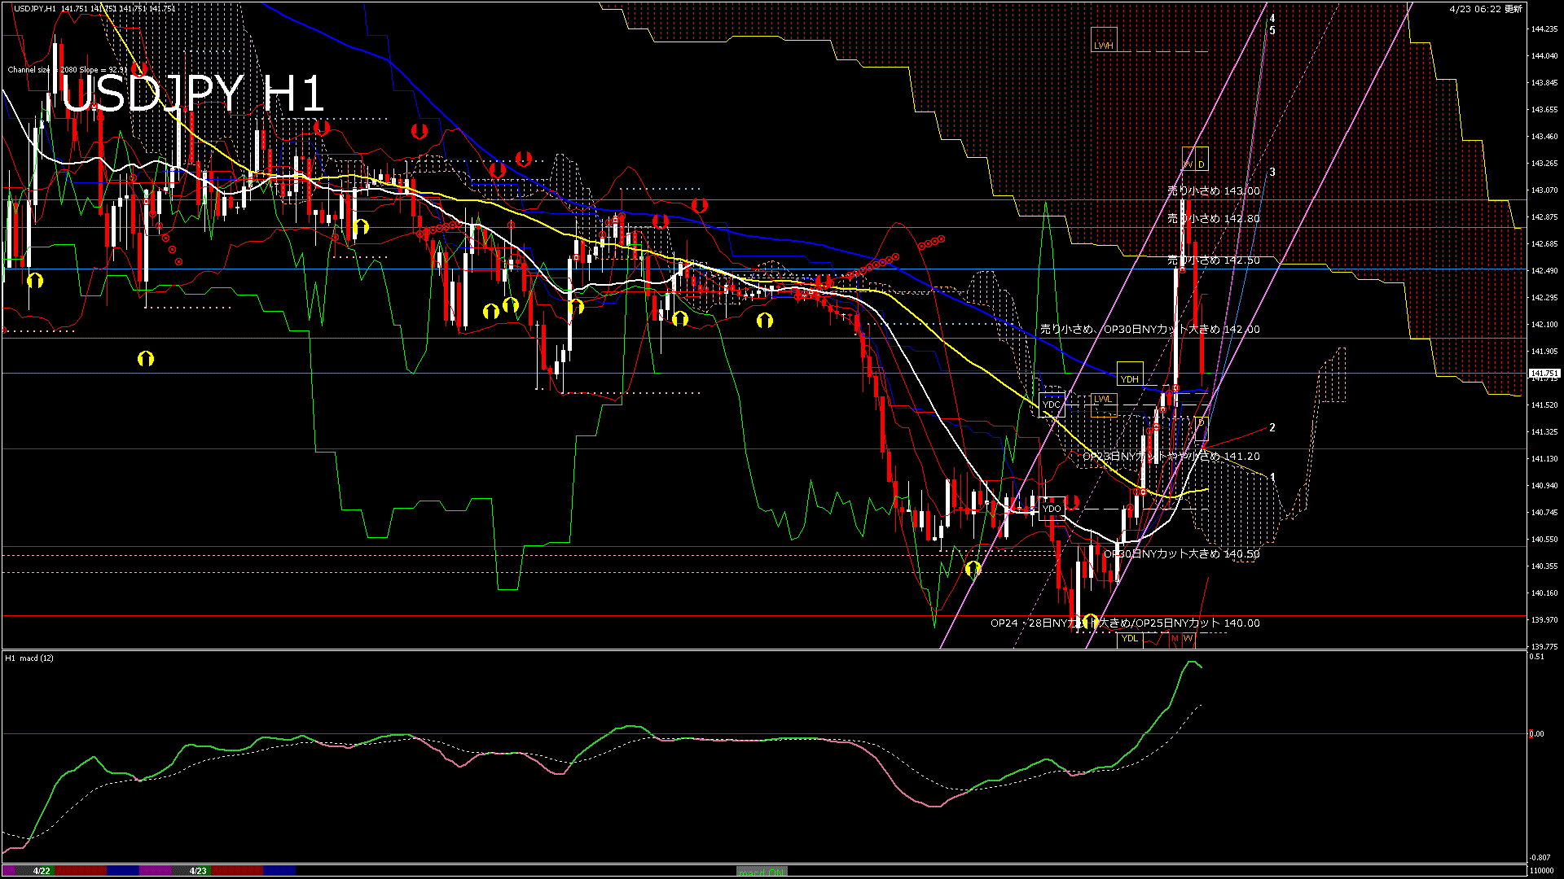Select the 売り小さめ 143.00 order label
1564x879 pixels.
pyautogui.click(x=1213, y=191)
